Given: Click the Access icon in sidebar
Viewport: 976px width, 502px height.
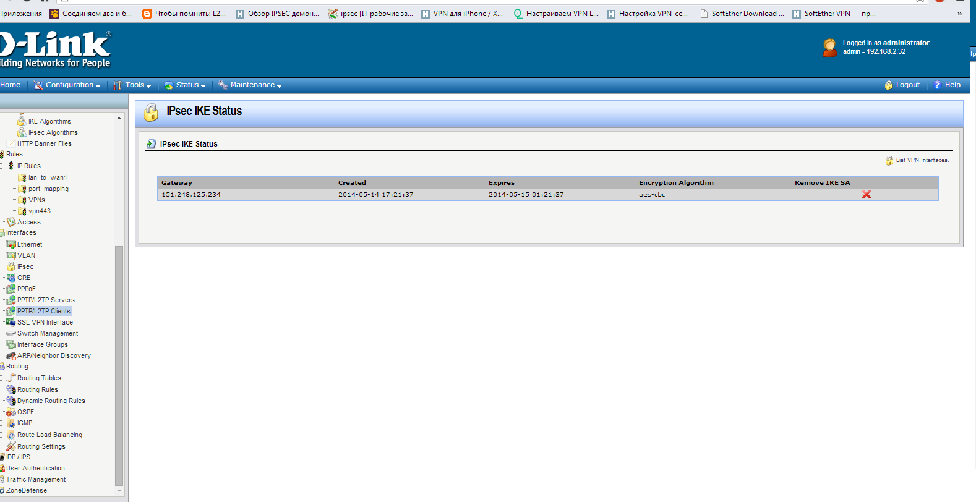Looking at the screenshot, I should coord(11,222).
